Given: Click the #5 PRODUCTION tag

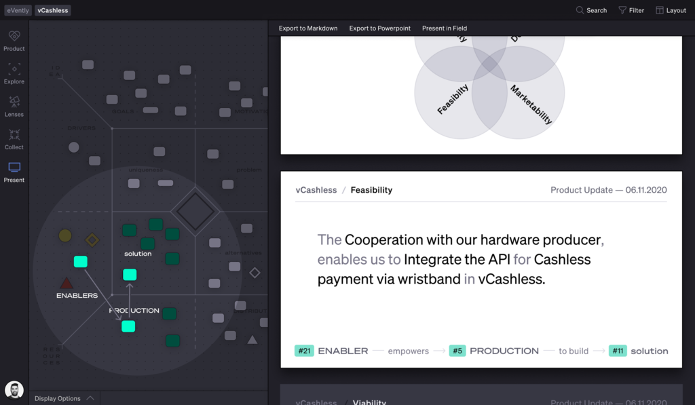Looking at the screenshot, I should click(457, 351).
